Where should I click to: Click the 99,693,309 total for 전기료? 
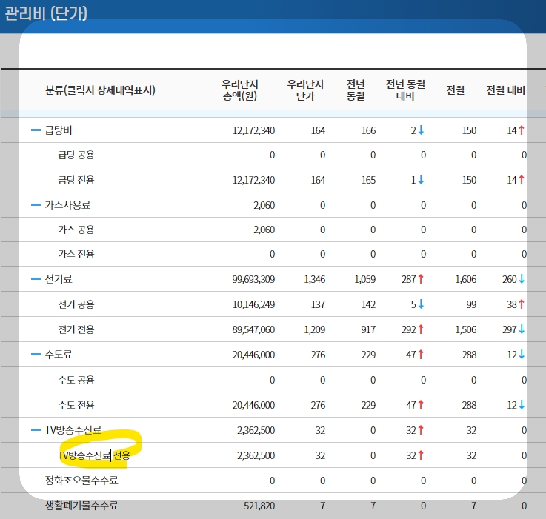click(253, 279)
